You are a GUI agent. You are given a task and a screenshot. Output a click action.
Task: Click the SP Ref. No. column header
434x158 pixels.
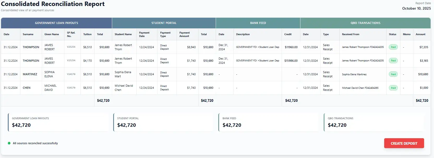71,34
